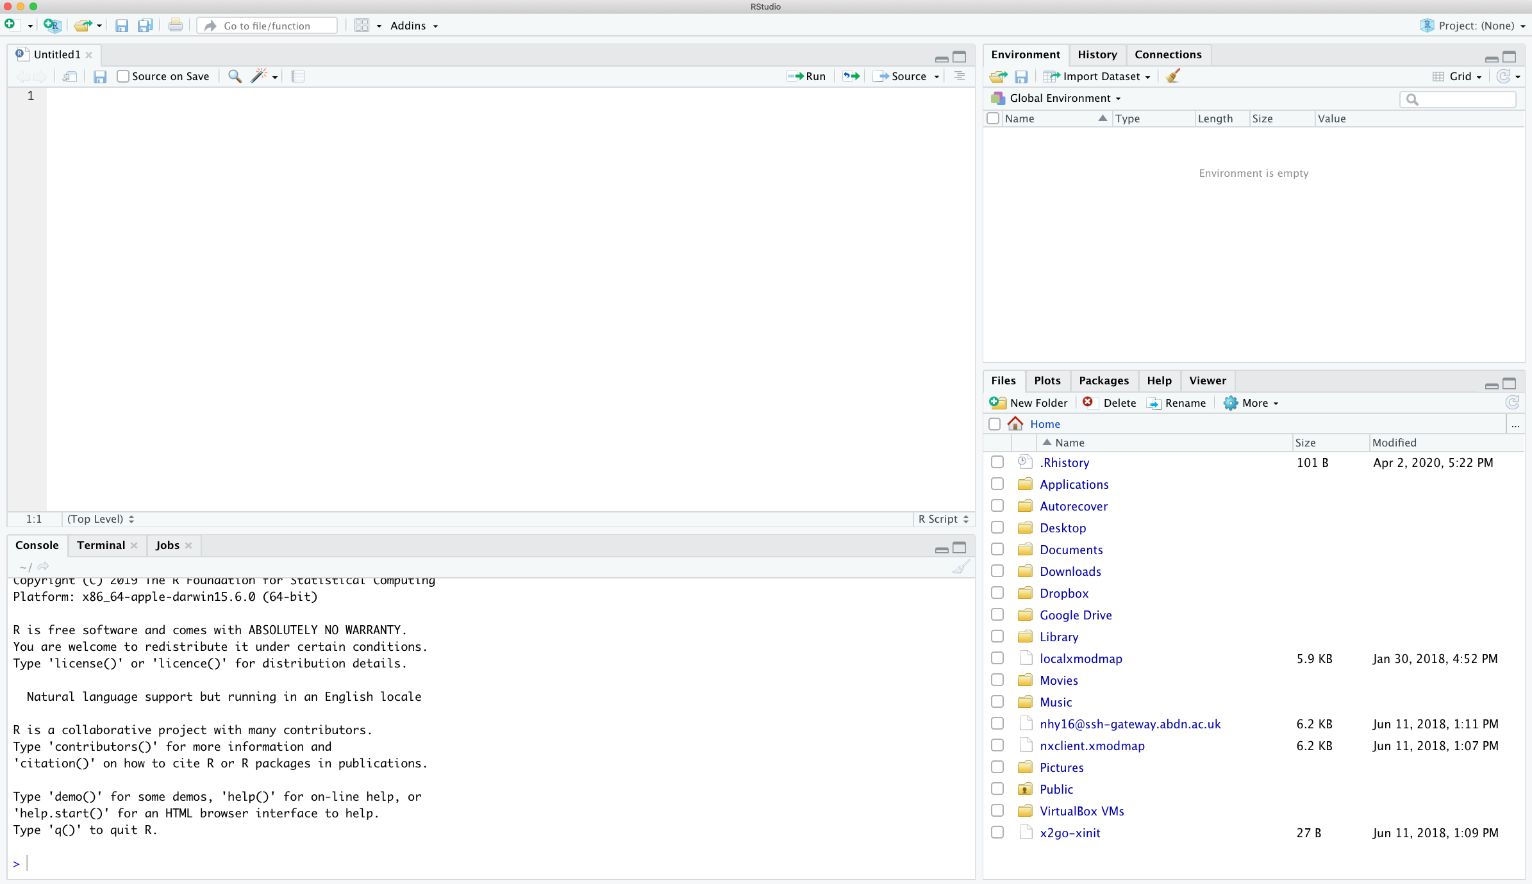Open the find/replace magnifier in editor

(x=235, y=76)
